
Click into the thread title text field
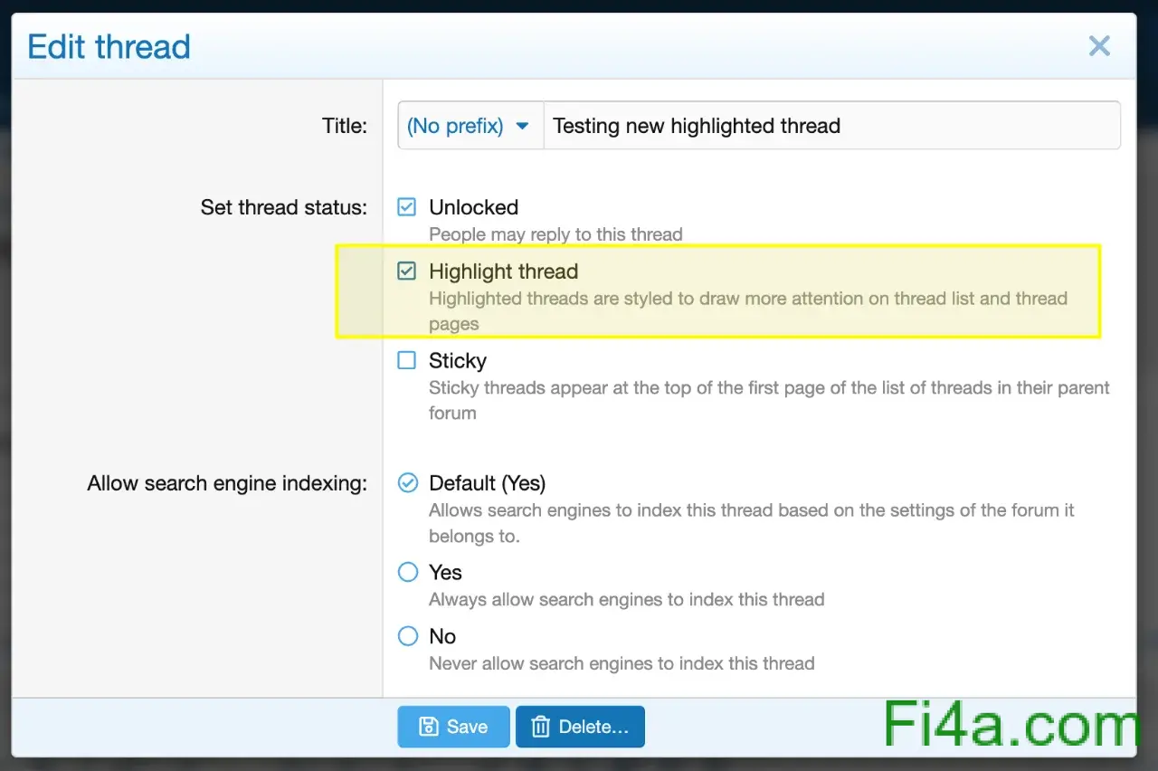click(x=831, y=126)
